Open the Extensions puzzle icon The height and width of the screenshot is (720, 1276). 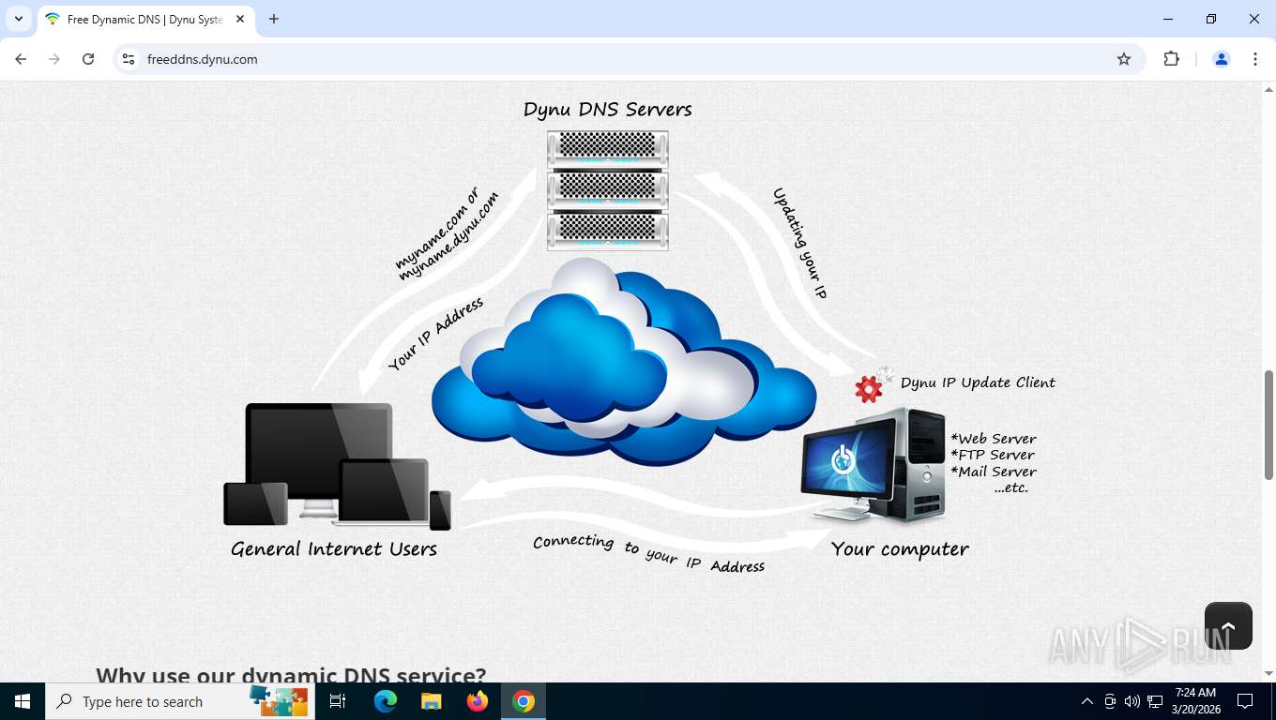click(1171, 59)
